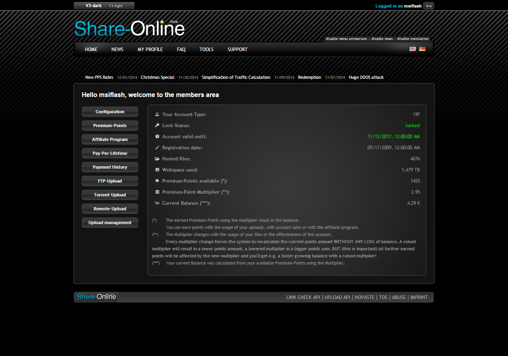The image size is (508, 356).
Task: Read the Christmas Special news item
Action: tap(158, 77)
